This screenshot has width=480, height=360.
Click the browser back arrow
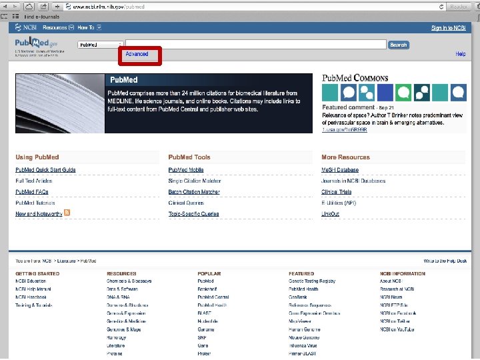point(5,6)
